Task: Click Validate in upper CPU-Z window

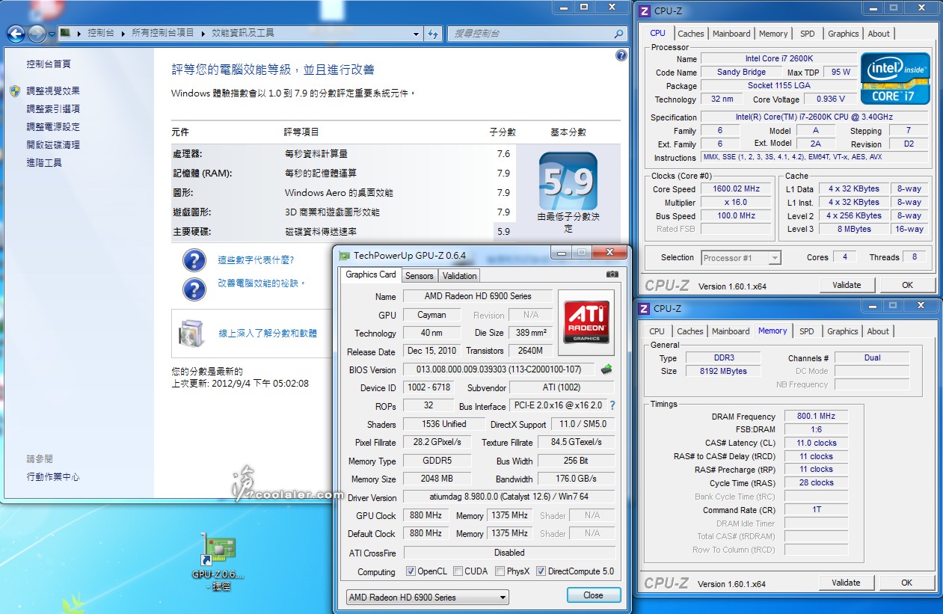Action: [x=847, y=285]
